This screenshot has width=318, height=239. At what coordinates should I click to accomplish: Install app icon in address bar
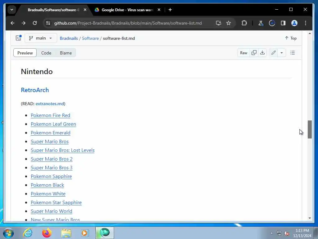[218, 23]
